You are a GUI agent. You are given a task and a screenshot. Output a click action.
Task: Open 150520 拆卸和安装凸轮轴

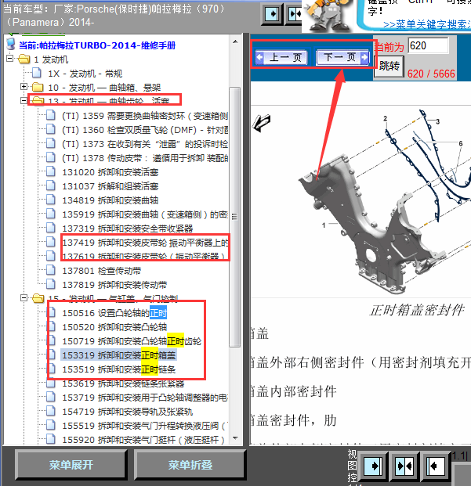pyautogui.click(x=114, y=327)
